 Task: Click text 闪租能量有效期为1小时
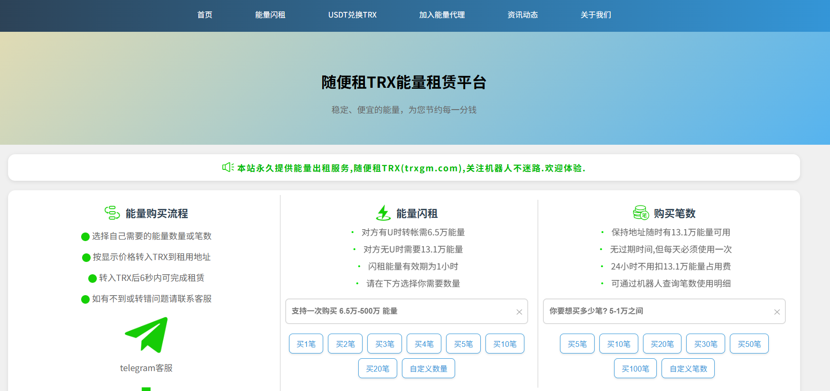[x=413, y=266]
